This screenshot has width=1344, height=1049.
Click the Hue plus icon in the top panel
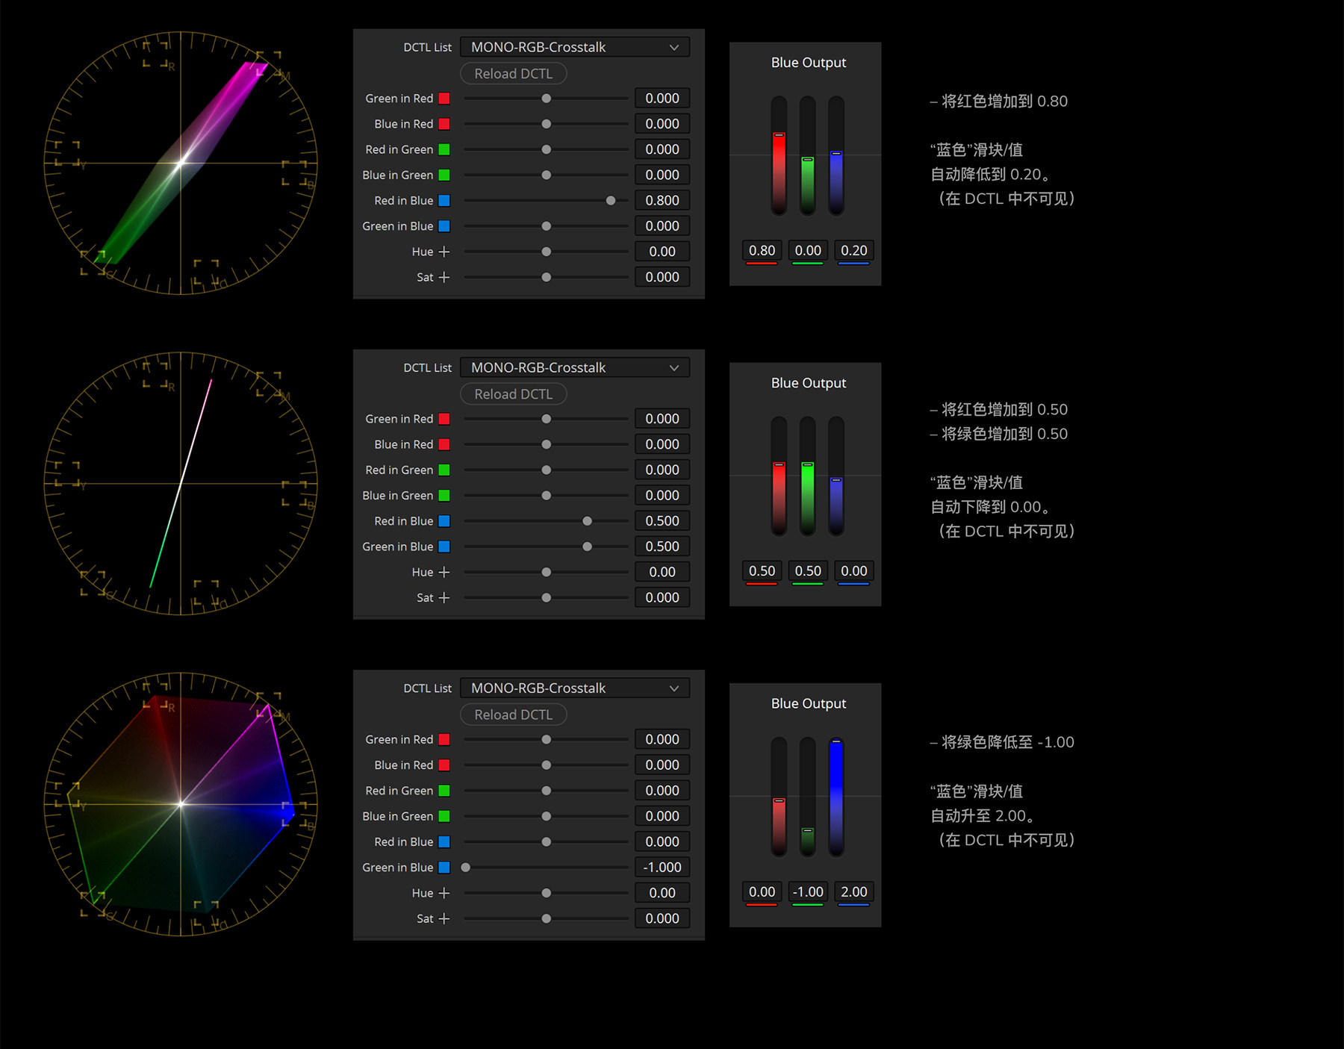point(444,252)
